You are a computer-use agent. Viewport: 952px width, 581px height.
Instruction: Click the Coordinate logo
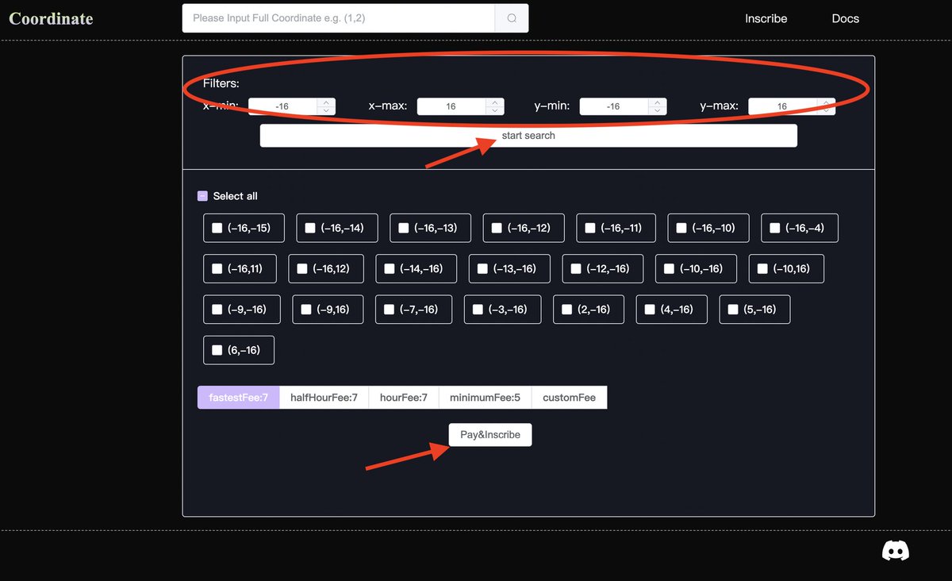click(x=51, y=18)
